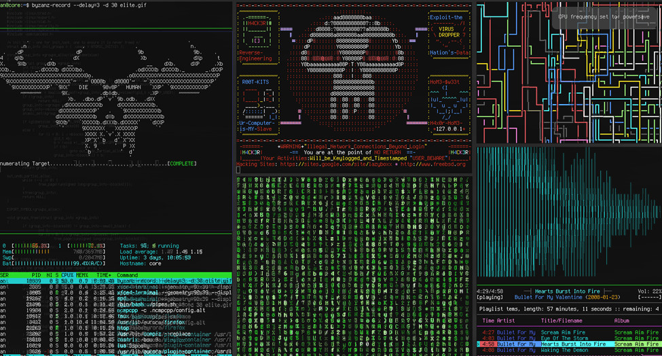This screenshot has height=356, width=662.
Task: Sort processes by the MEM% column header
Action: (x=83, y=275)
